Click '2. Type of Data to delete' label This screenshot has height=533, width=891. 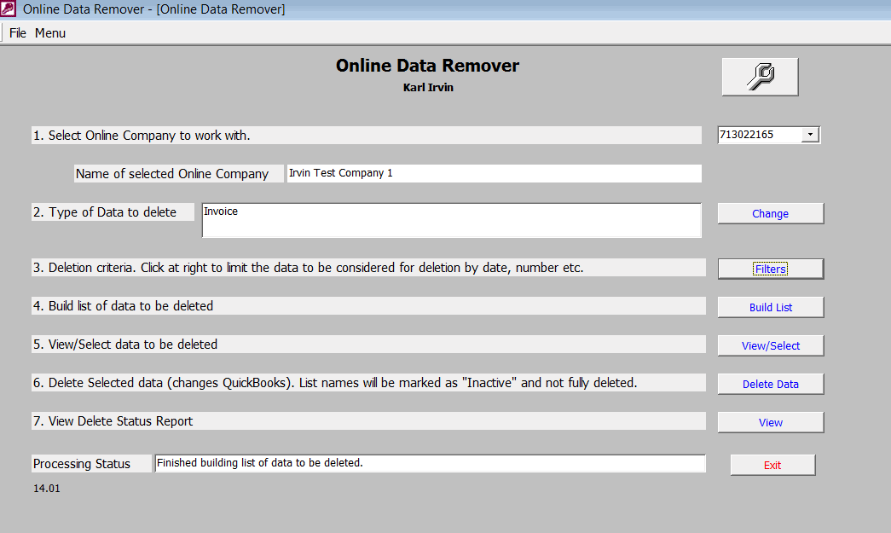click(113, 212)
